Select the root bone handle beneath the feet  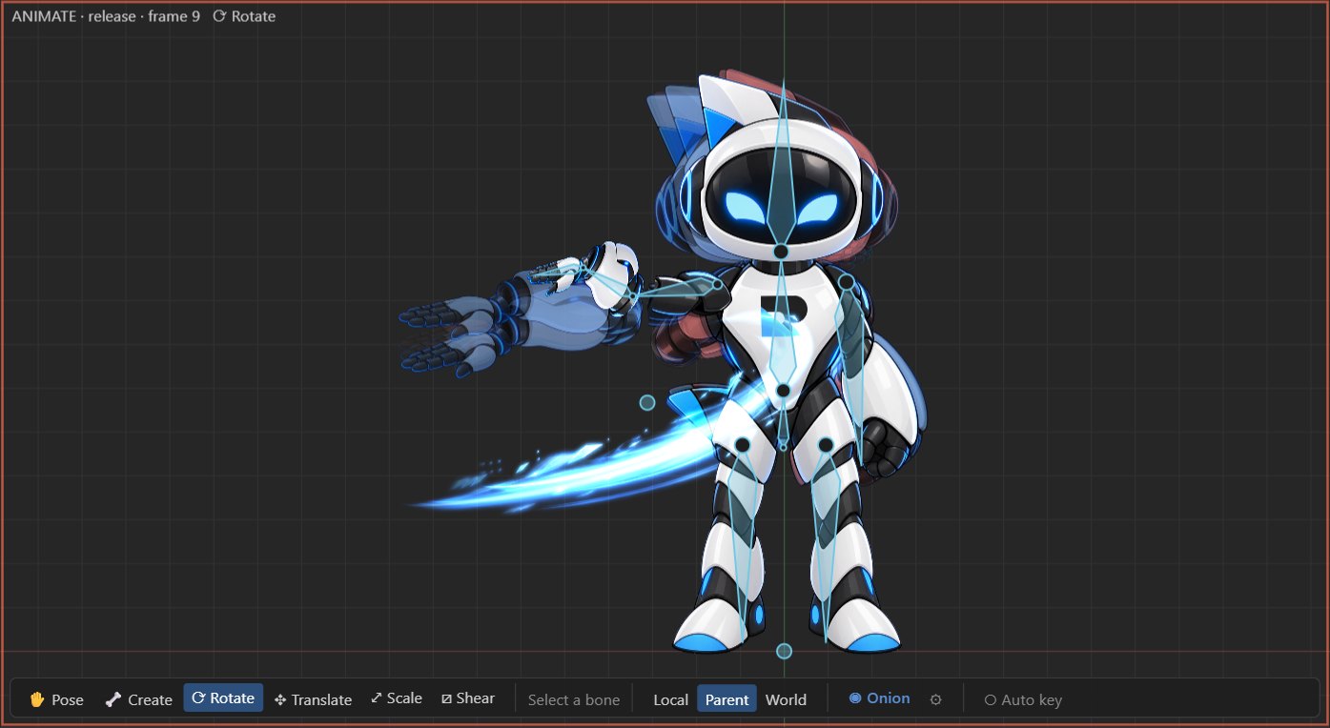(784, 651)
